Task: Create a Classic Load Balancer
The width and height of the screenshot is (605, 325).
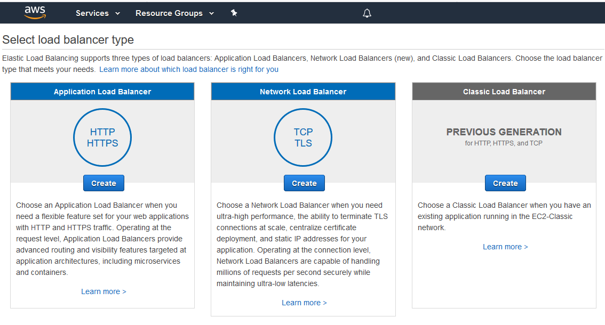Action: 505,183
